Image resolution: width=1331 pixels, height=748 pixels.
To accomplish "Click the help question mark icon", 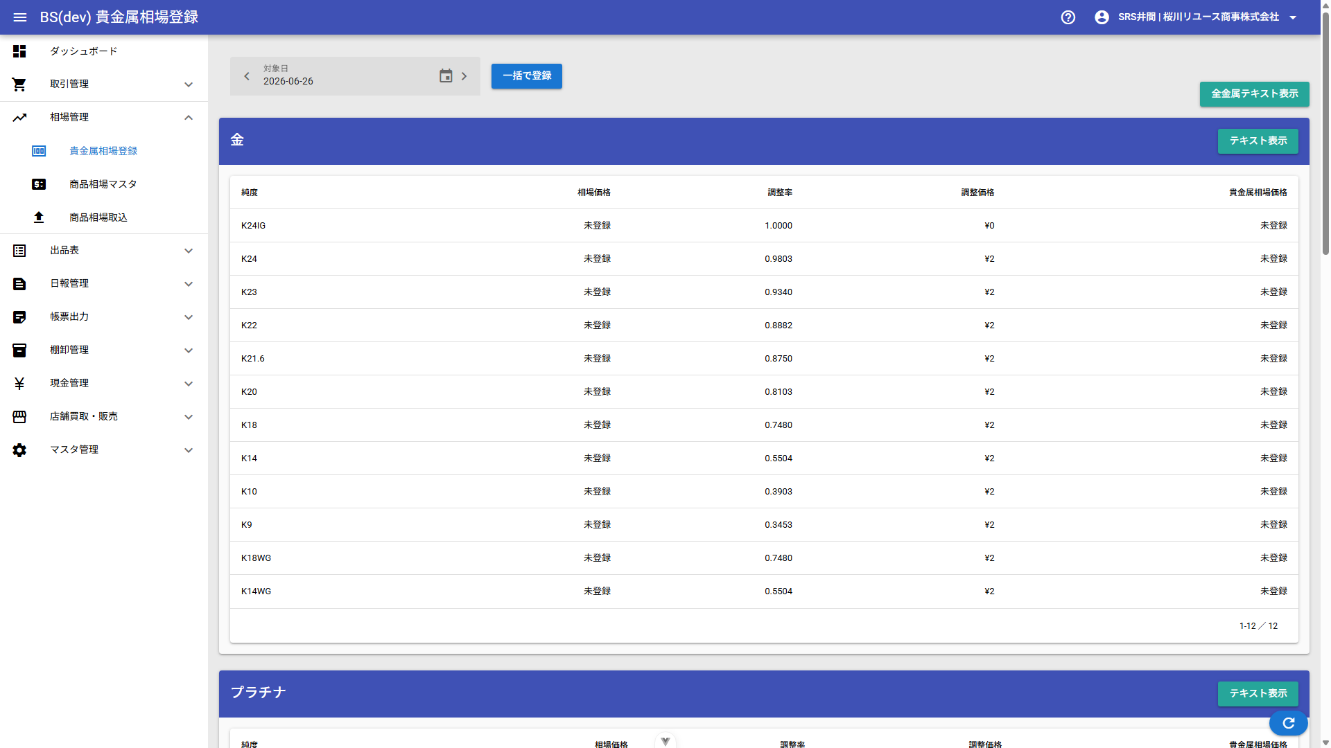I will 1068,17.
